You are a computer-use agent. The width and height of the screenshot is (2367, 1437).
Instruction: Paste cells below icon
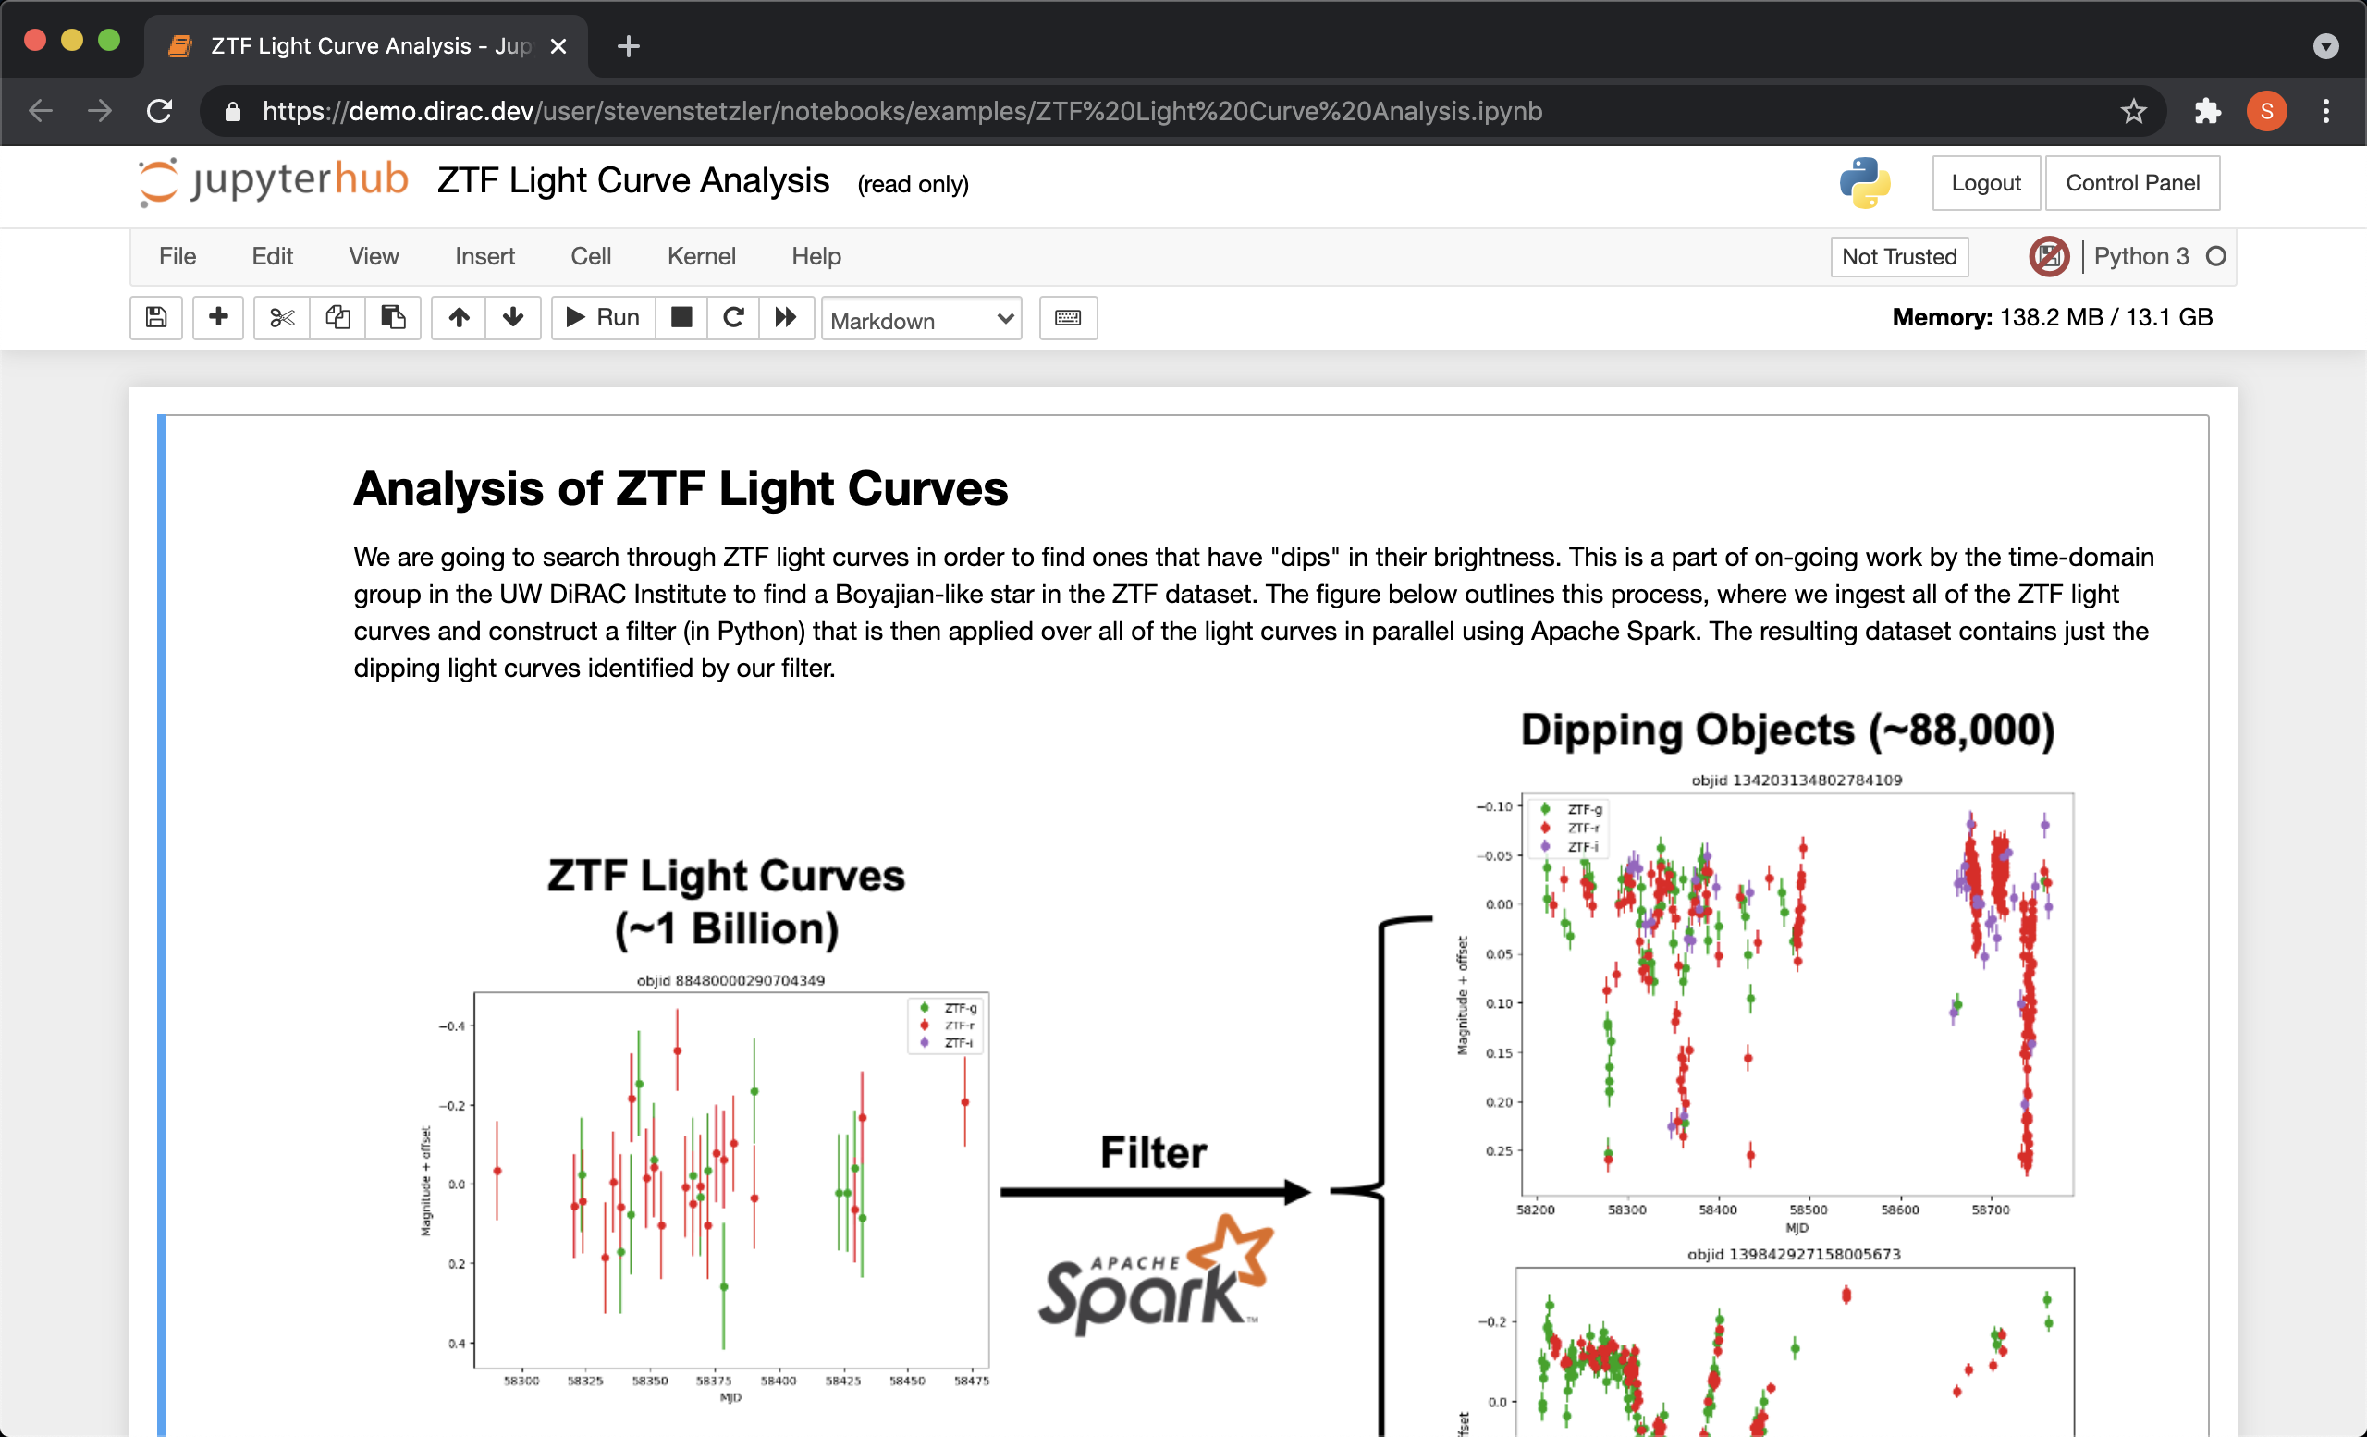393,317
